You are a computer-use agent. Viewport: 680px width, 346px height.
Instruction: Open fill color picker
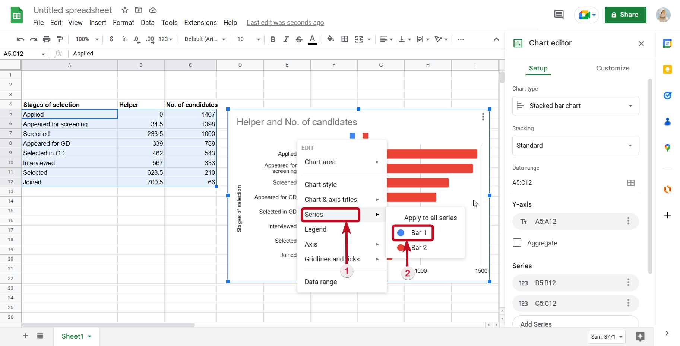click(330, 39)
